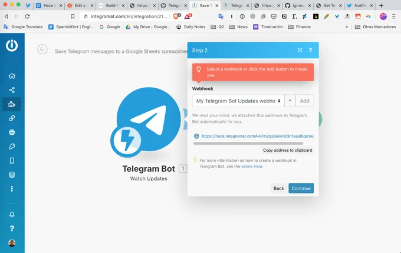Open help for the Step 2 dialog
The image size is (401, 253).
pos(310,50)
